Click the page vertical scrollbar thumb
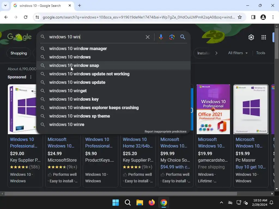The image size is (279, 209). pos(277,44)
